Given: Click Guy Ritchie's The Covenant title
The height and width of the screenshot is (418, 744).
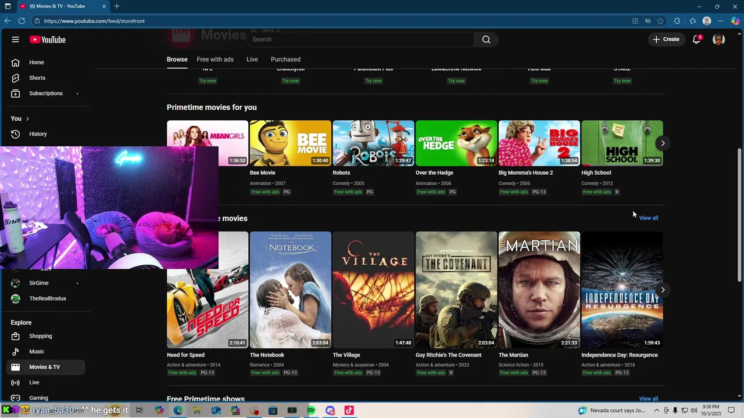Looking at the screenshot, I should (448, 355).
